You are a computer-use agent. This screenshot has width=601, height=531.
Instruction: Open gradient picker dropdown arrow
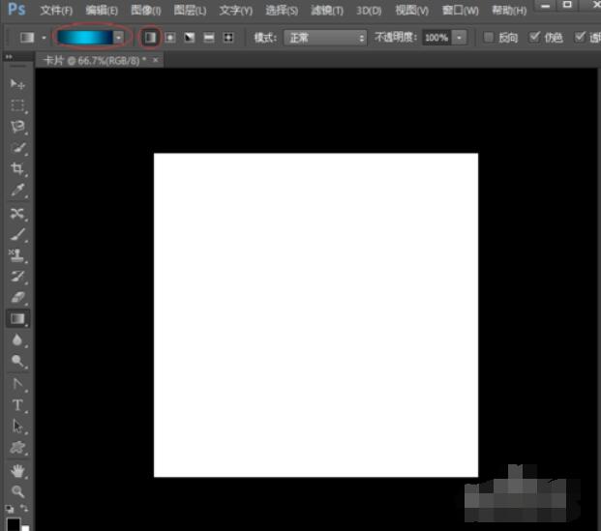(118, 38)
